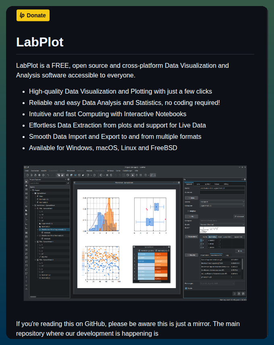Open the Datei menu in the screenshot
Viewport: 274px width, 345px height.
tap(27, 171)
